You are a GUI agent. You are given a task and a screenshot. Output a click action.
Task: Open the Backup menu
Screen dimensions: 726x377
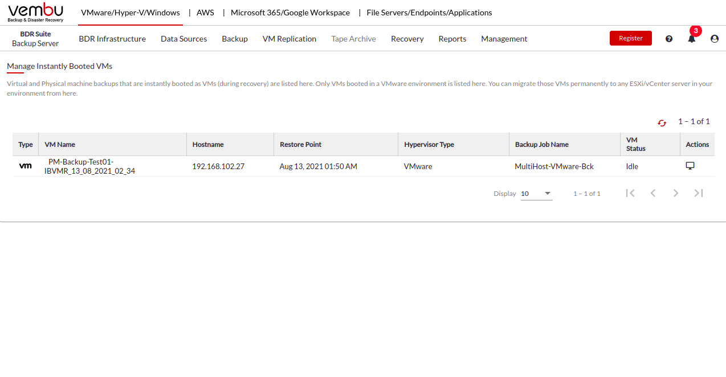tap(235, 39)
